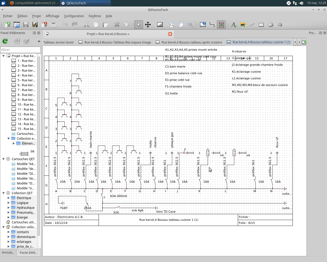The height and width of the screenshot is (262, 327).
Task: Choose the ellipse drawing tool
Action: pos(271,25)
